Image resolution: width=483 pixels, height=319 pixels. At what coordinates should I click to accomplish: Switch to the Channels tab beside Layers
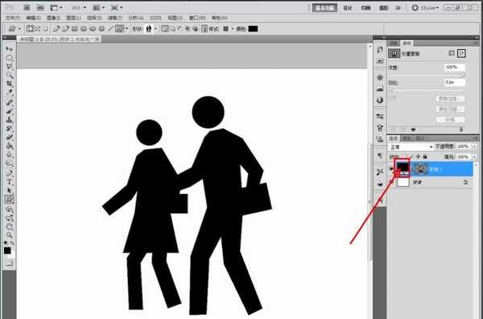coord(407,139)
